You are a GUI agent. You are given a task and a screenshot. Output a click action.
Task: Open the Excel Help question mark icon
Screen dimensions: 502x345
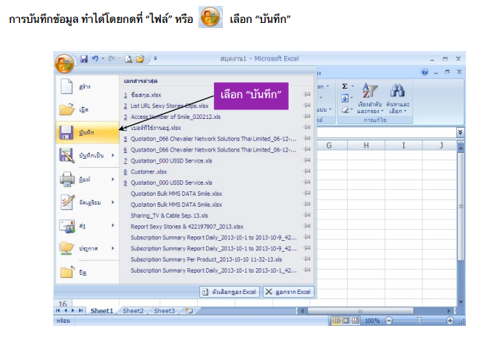(x=424, y=72)
